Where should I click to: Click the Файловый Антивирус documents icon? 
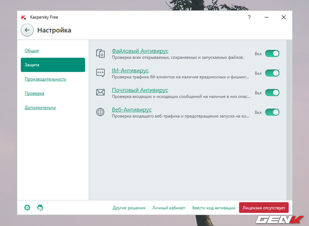tap(100, 53)
